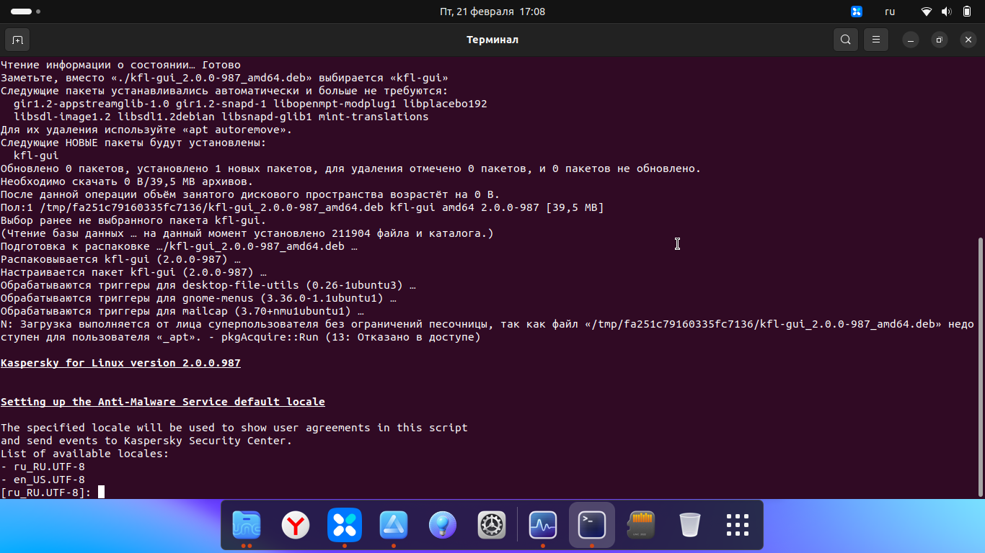
Task: Minimize the Terminal window
Action: point(911,40)
